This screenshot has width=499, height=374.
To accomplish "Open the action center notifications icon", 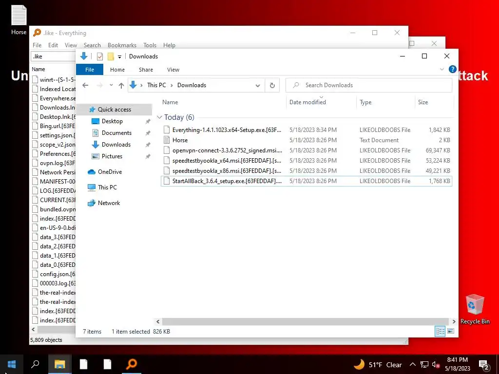I will pyautogui.click(x=484, y=365).
